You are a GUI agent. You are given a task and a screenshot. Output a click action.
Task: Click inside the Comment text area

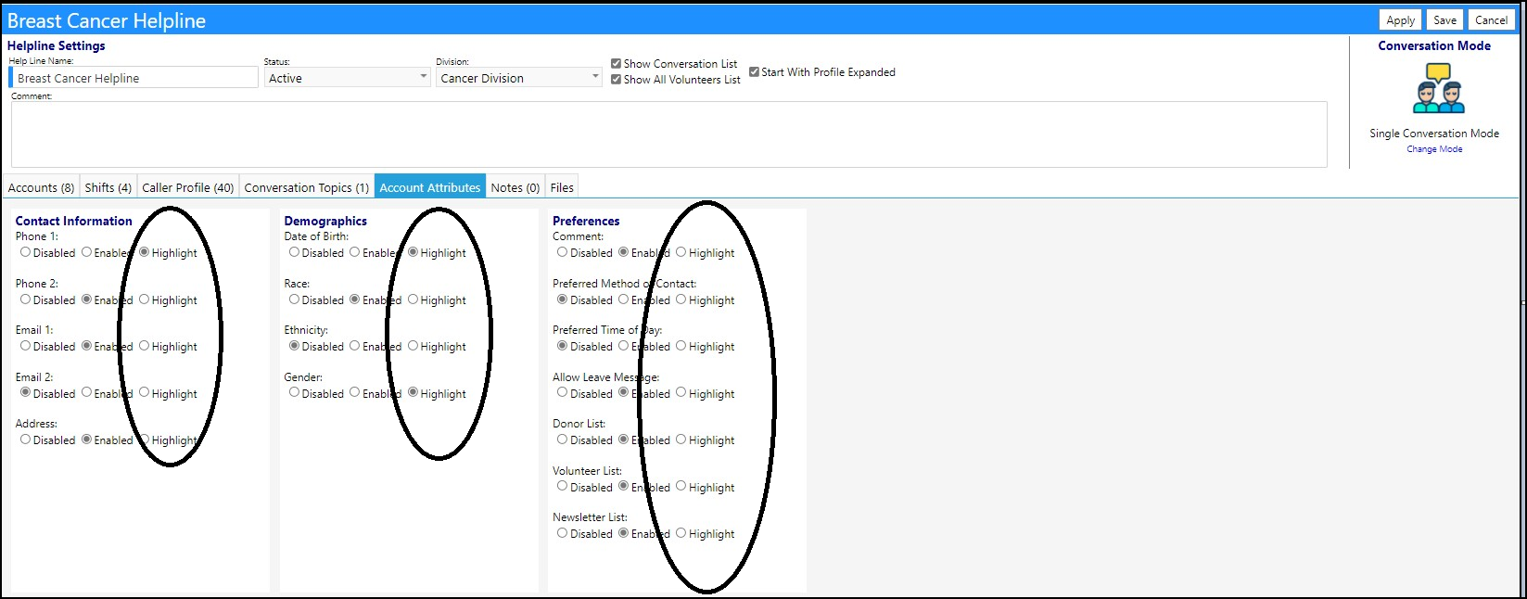click(668, 134)
